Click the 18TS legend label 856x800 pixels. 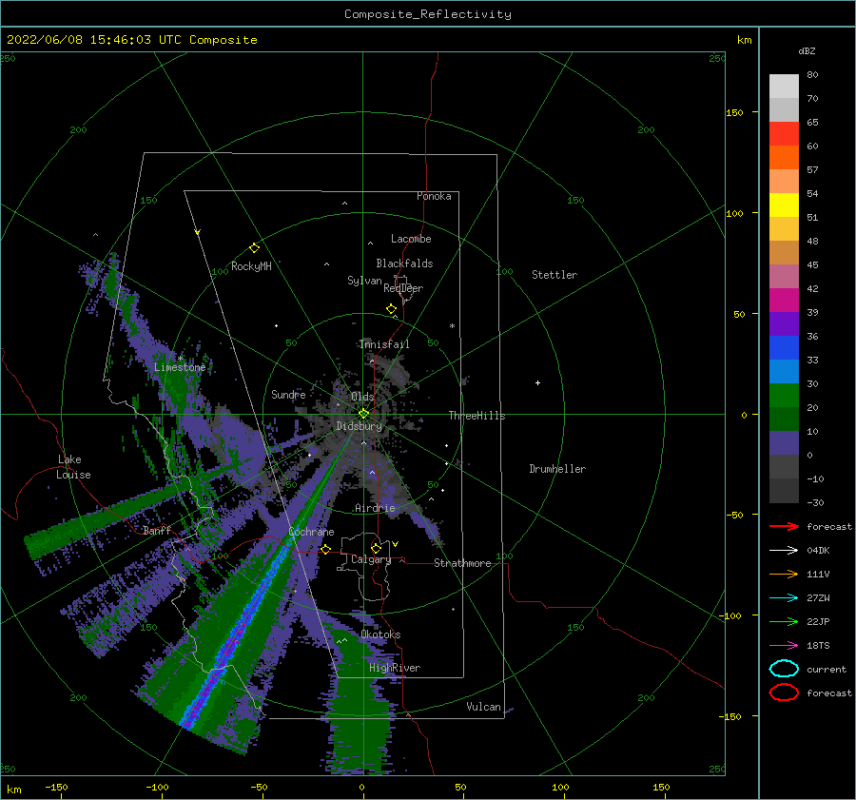[x=818, y=646]
